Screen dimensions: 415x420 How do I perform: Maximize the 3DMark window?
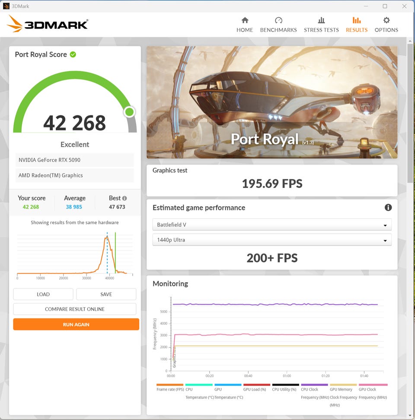[x=385, y=6]
